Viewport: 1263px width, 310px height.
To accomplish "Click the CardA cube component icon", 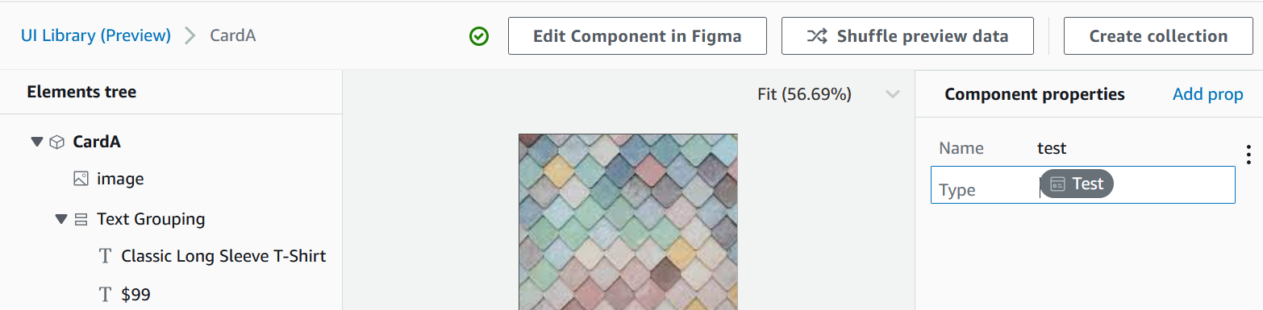I will [57, 143].
